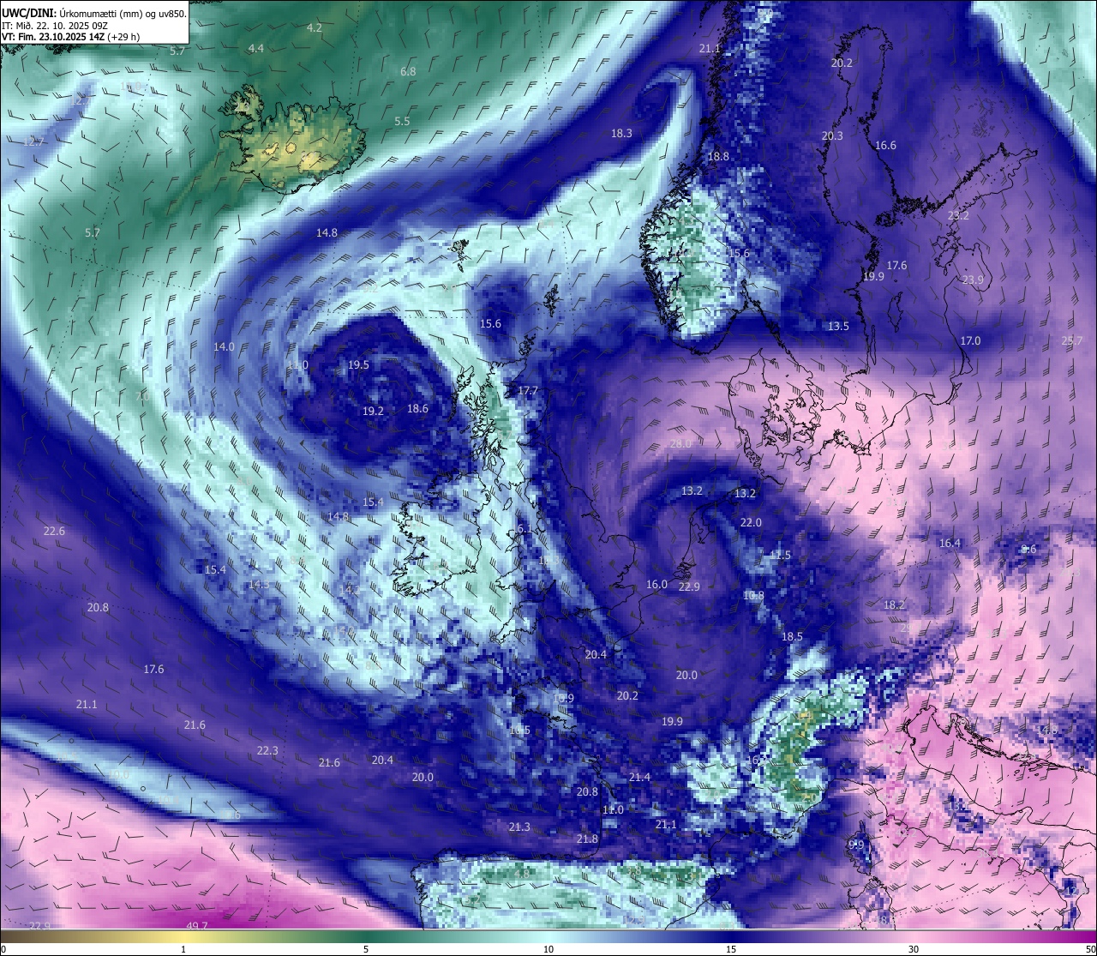Click the '5' tick on the color scale
The width and height of the screenshot is (1097, 956).
[x=366, y=949]
